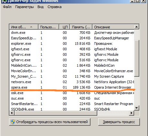Select the MovieColorEn... process row
Image resolution: width=148 pixels, height=136 pixels.
[x=72, y=71]
